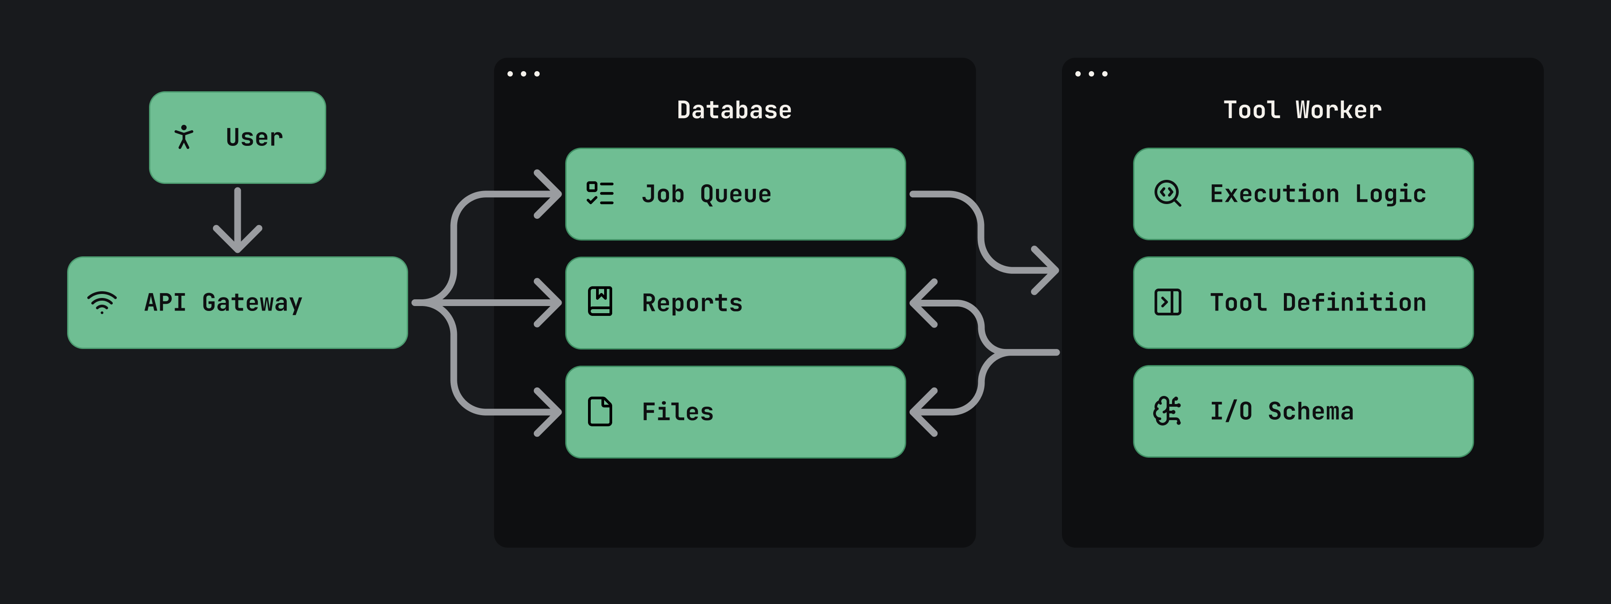Viewport: 1611px width, 604px height.
Task: Click the Database panel title
Action: coord(734,110)
